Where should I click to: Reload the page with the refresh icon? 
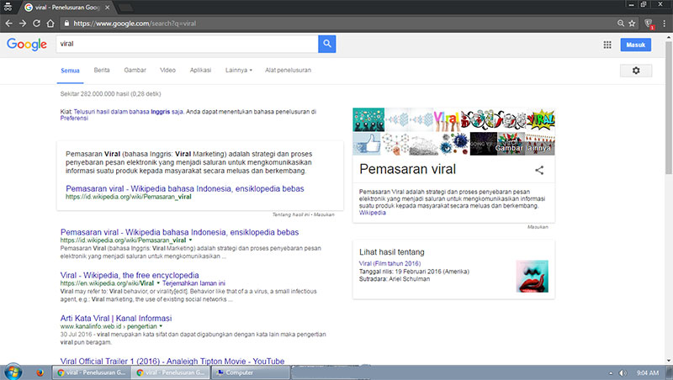click(x=36, y=24)
